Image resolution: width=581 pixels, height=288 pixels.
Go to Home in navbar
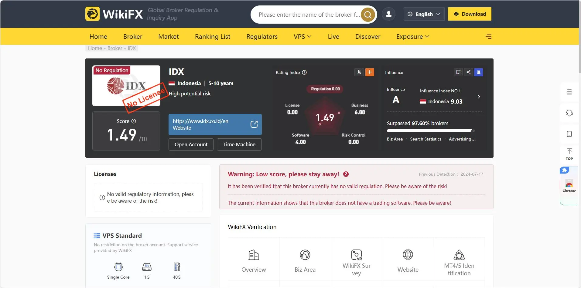click(x=98, y=36)
